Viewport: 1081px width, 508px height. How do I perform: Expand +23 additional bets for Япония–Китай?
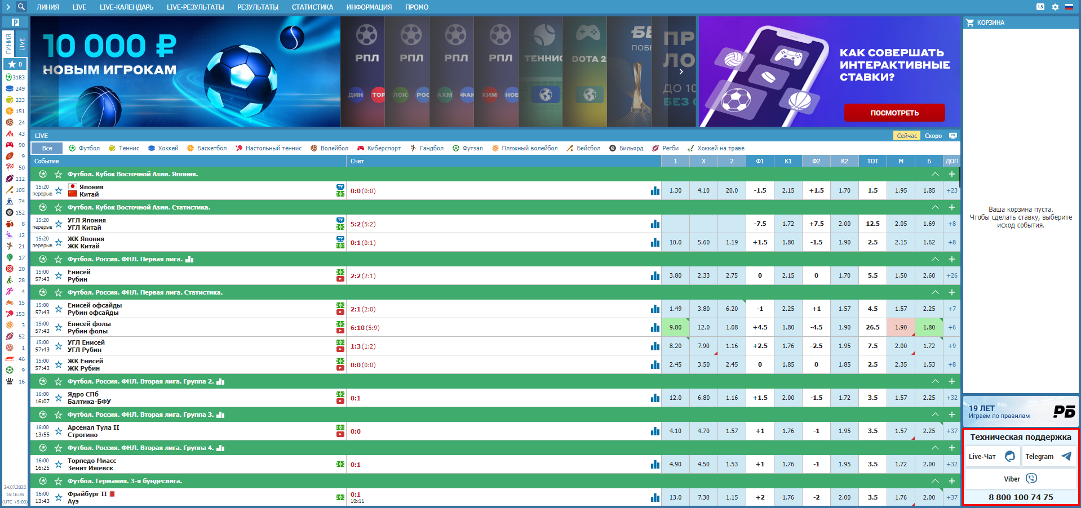tap(951, 191)
